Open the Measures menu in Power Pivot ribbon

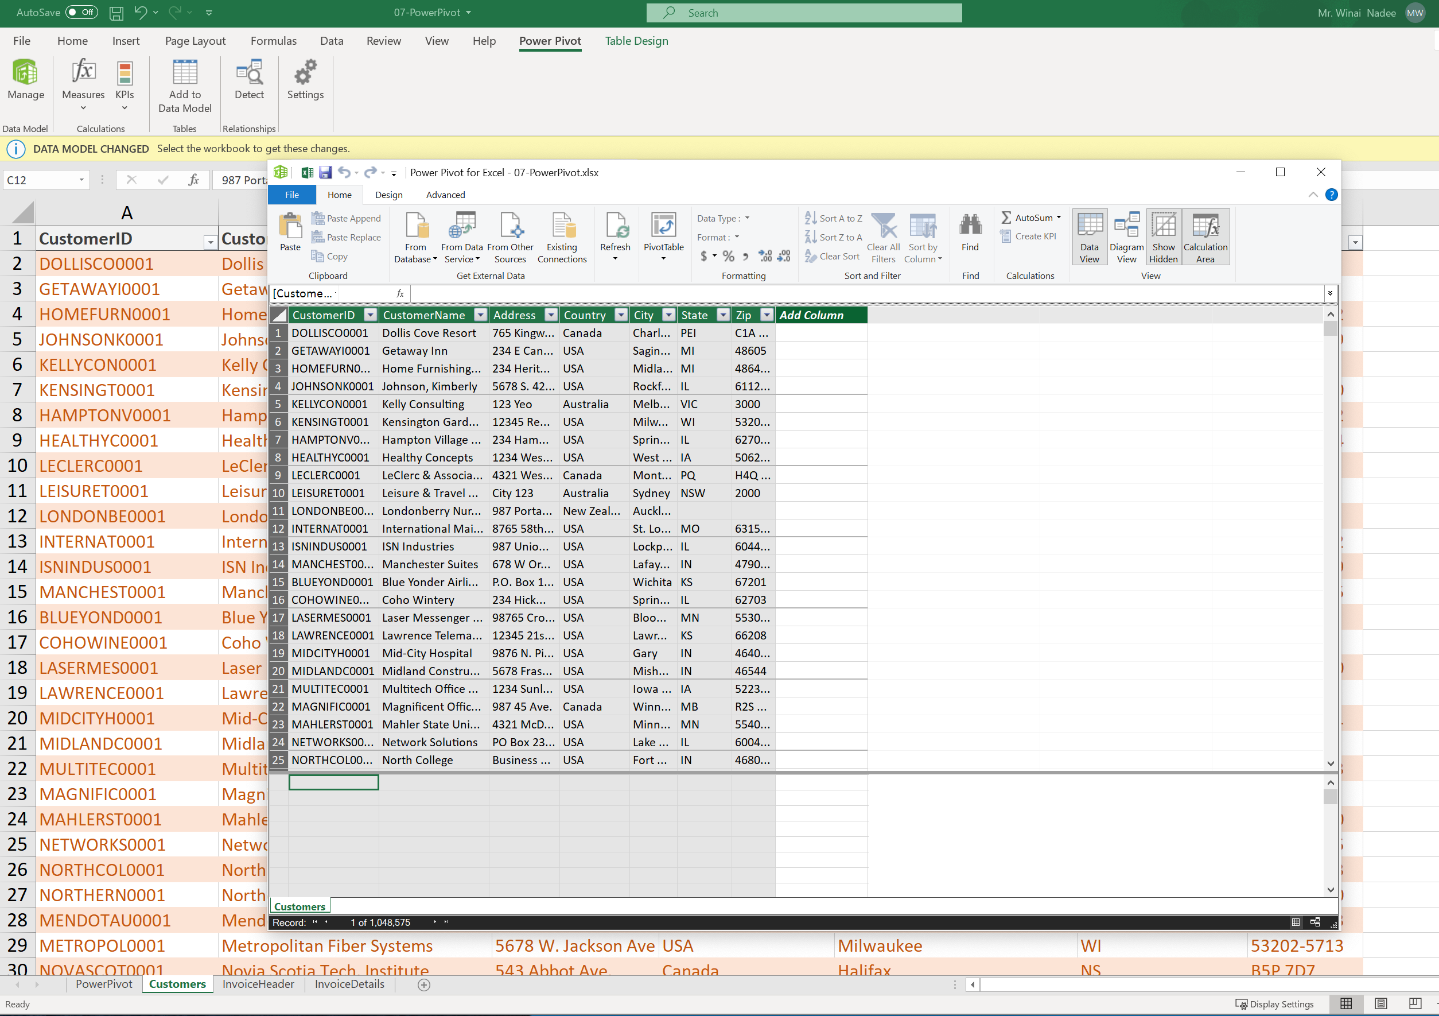point(83,85)
